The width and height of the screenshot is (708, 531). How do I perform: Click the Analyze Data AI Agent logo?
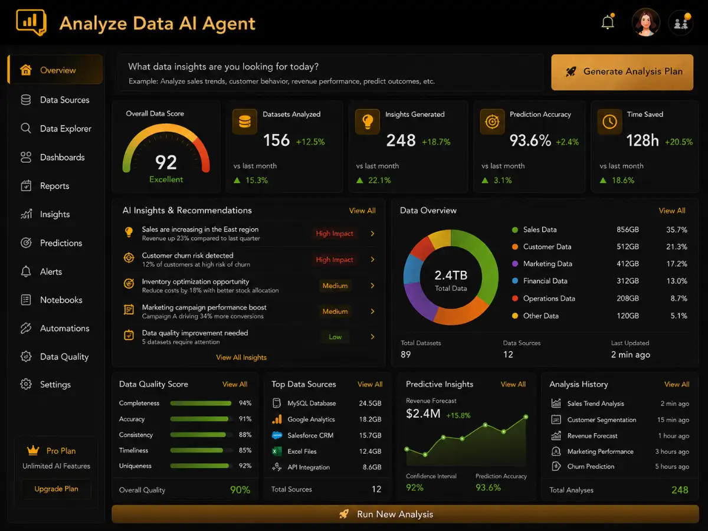31,22
